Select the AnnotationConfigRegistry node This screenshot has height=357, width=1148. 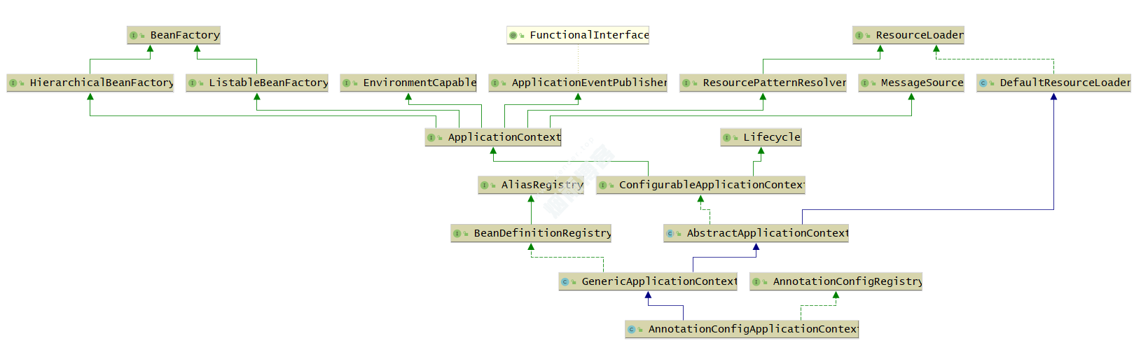pos(836,281)
